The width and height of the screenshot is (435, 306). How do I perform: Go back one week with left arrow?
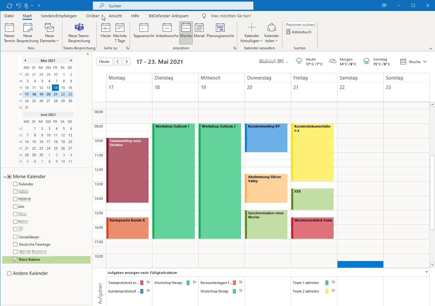118,62
